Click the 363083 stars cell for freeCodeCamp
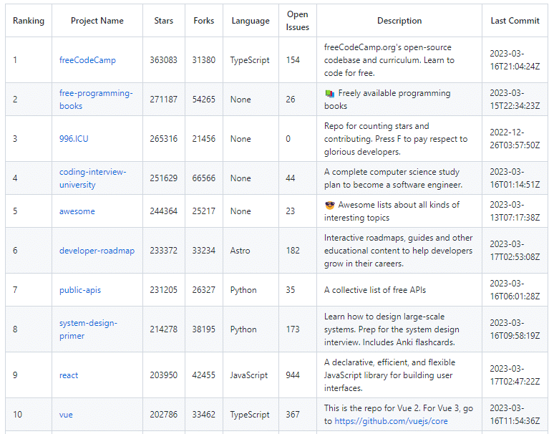Screen dimensions: 554x434 tap(164, 60)
